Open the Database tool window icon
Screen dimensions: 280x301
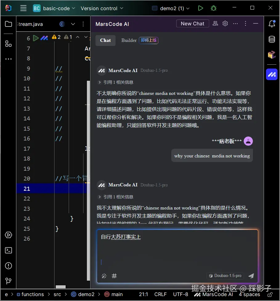coord(271,39)
